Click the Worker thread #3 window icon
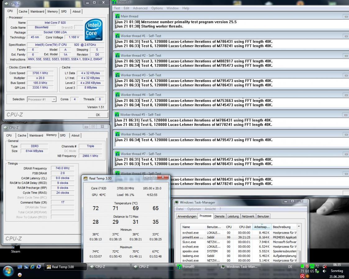The width and height of the screenshot is (349, 279). click(x=117, y=75)
